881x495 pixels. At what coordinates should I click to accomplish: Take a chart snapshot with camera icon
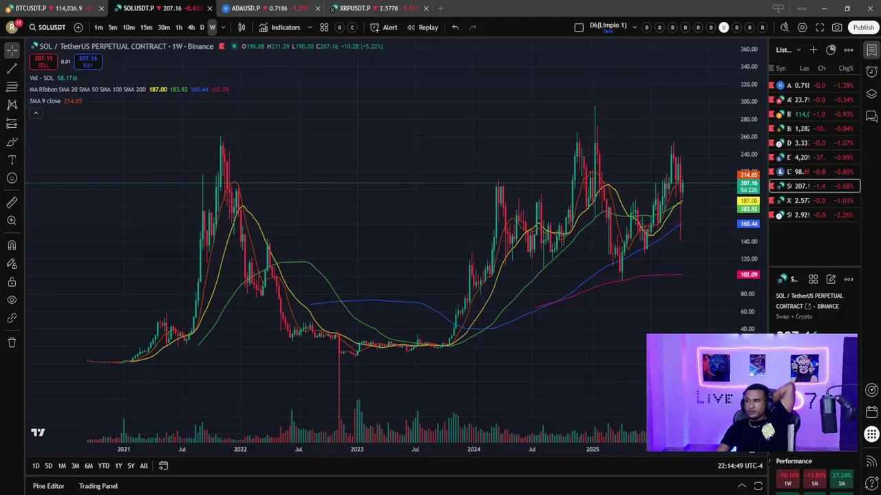tap(837, 27)
